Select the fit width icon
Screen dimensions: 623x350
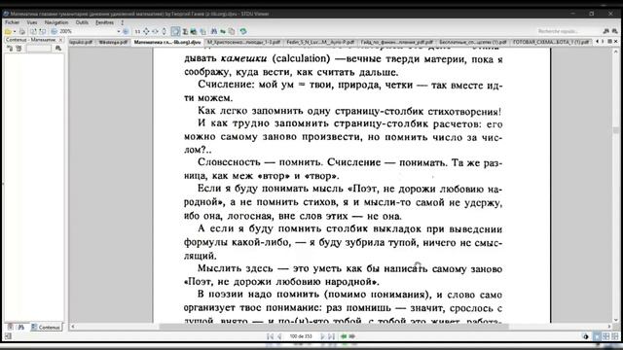(x=155, y=31)
